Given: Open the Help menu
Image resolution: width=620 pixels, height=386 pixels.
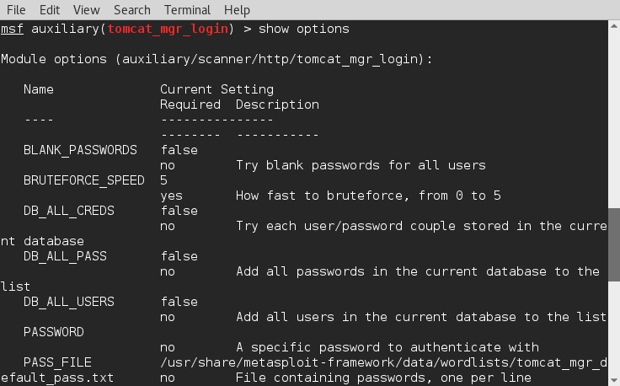Looking at the screenshot, I should point(237,10).
